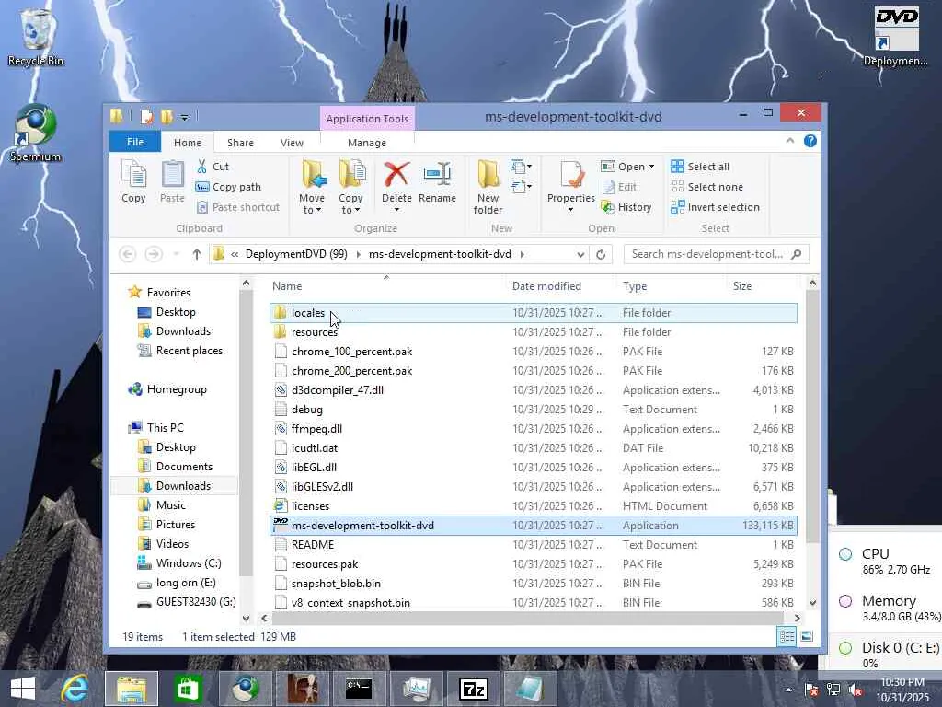Viewport: 942px width, 707px height.
Task: Choose Select none
Action: tap(707, 187)
